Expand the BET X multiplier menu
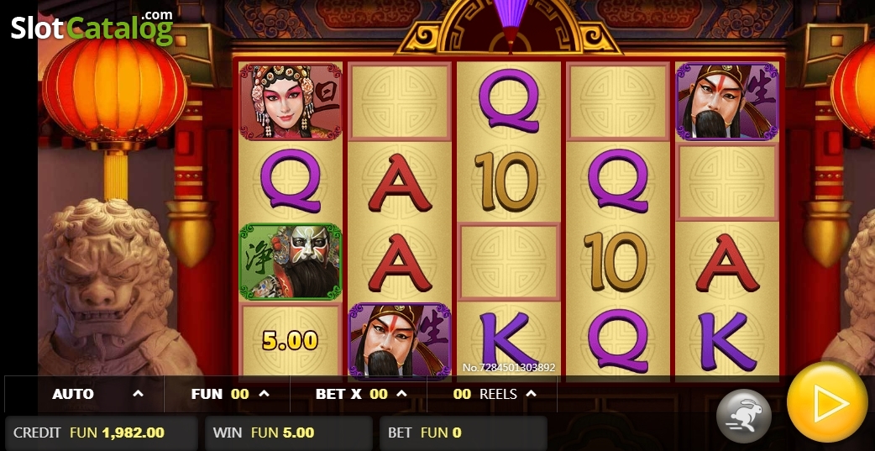Image resolution: width=875 pixels, height=451 pixels. point(359,394)
